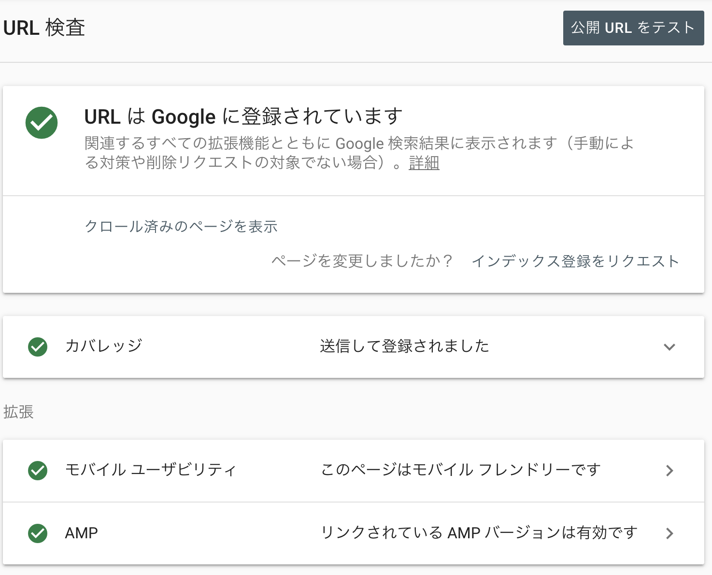Click the 拡張 section heading
The image size is (712, 575).
(x=18, y=412)
